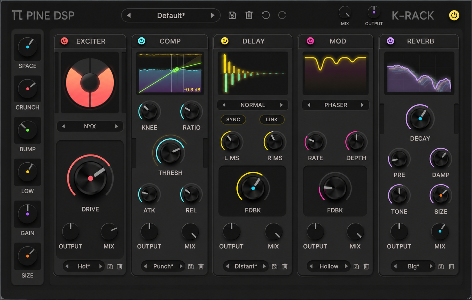This screenshot has height=300, width=472.
Task: Next delay preset after Distant
Action: [x=264, y=266]
